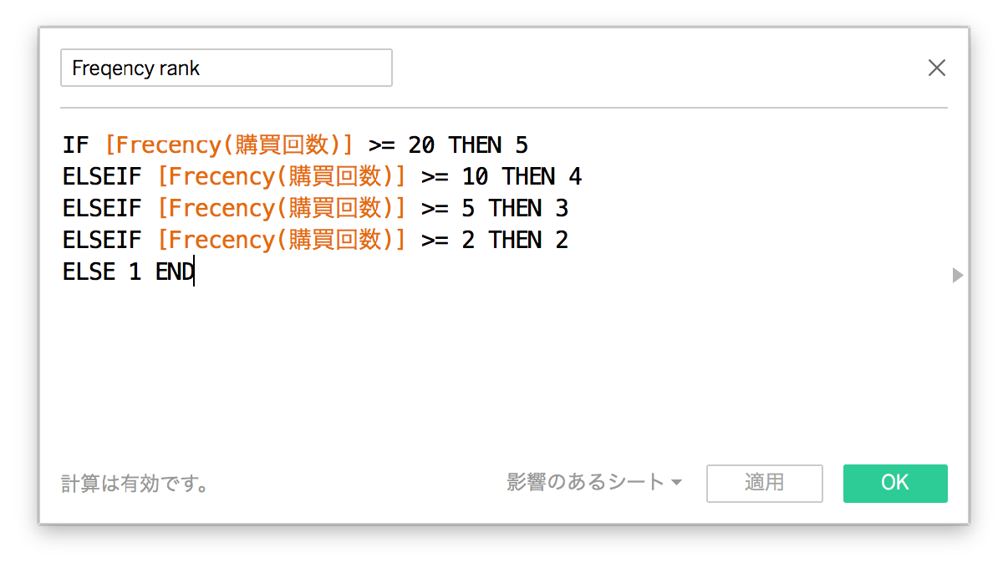Viewport: 1003px width, 563px height.
Task: Click the orange field reference on the ">= 10" line
Action: point(282,177)
